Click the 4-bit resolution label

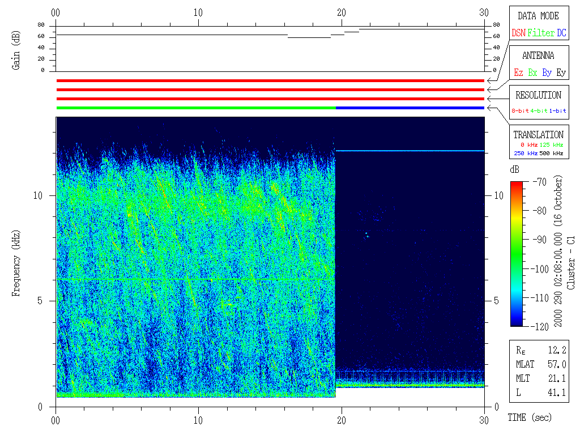[x=539, y=111]
